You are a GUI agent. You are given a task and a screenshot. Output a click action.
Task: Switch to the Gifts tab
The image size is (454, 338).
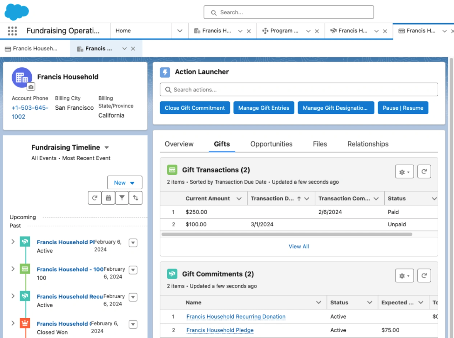click(x=222, y=144)
